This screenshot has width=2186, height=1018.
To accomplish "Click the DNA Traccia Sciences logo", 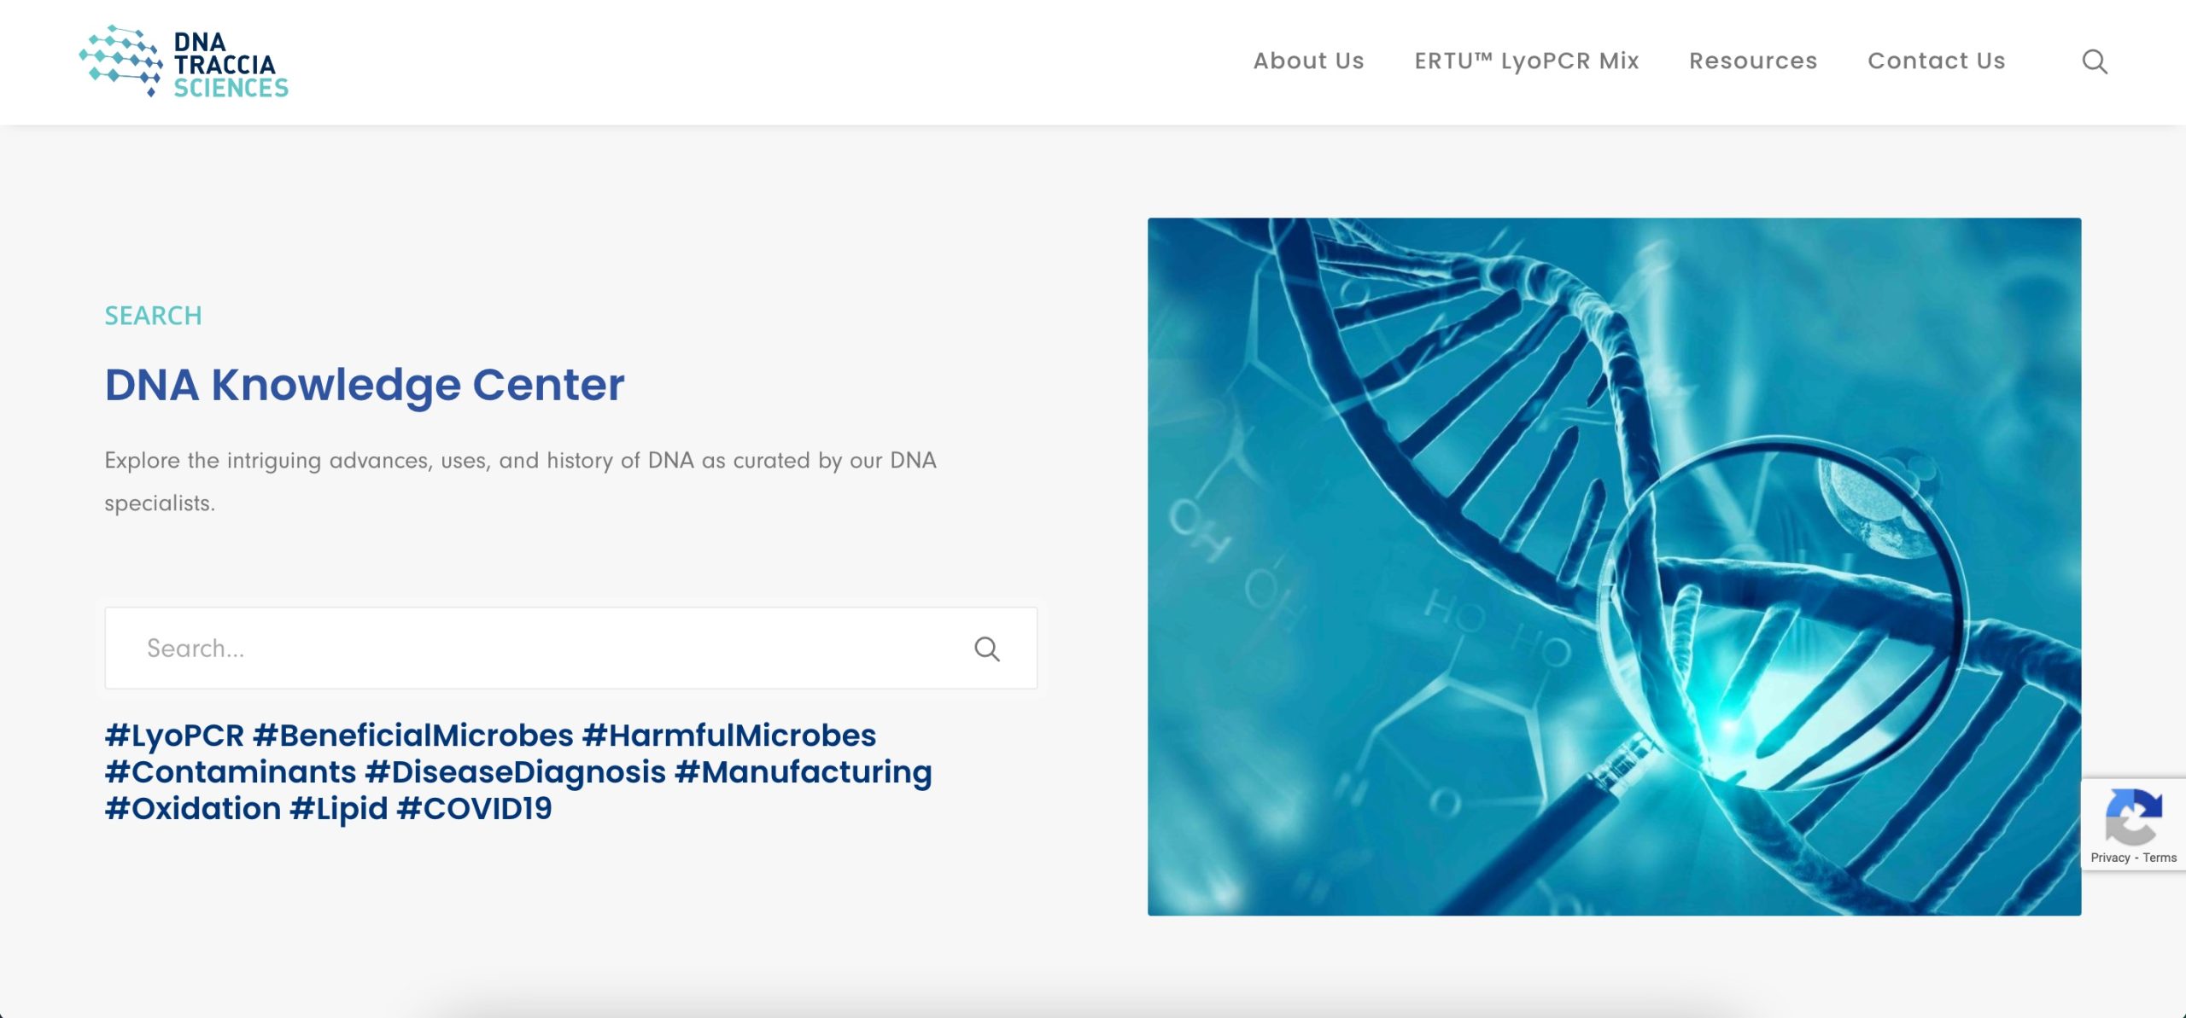I will 184,61.
